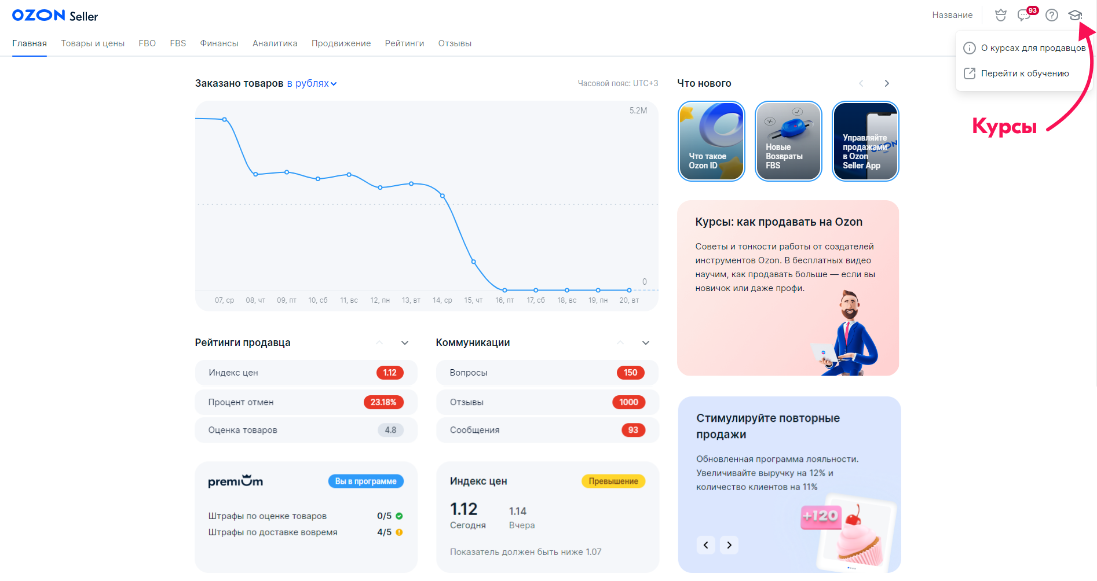The height and width of the screenshot is (581, 1097).
Task: Open 'Индекс цен' rating row
Action: [306, 373]
